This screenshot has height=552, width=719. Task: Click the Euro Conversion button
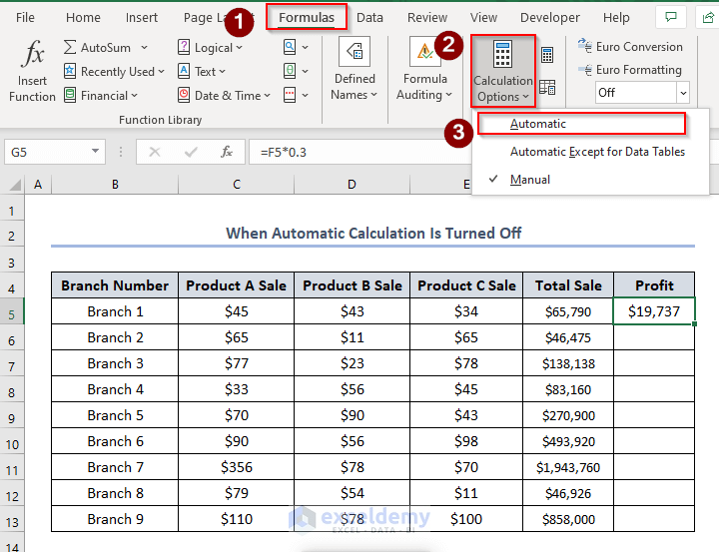pos(631,47)
